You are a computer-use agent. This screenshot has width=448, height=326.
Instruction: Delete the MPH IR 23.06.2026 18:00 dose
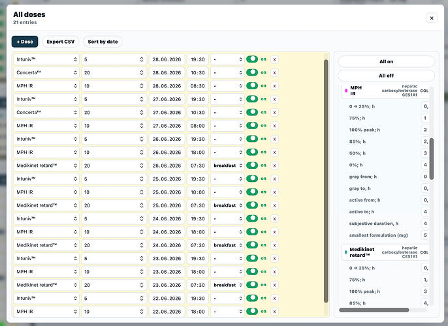[274, 271]
